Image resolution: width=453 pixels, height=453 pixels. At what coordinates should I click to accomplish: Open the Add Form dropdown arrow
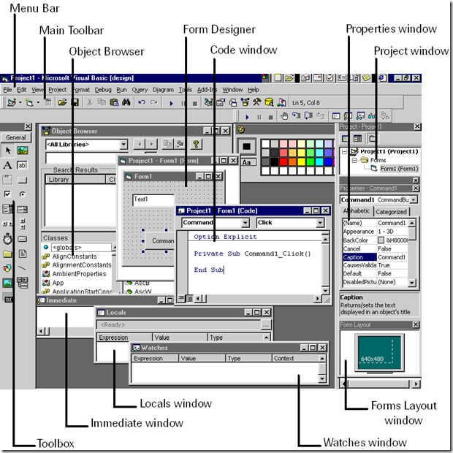pyautogui.click(x=38, y=102)
